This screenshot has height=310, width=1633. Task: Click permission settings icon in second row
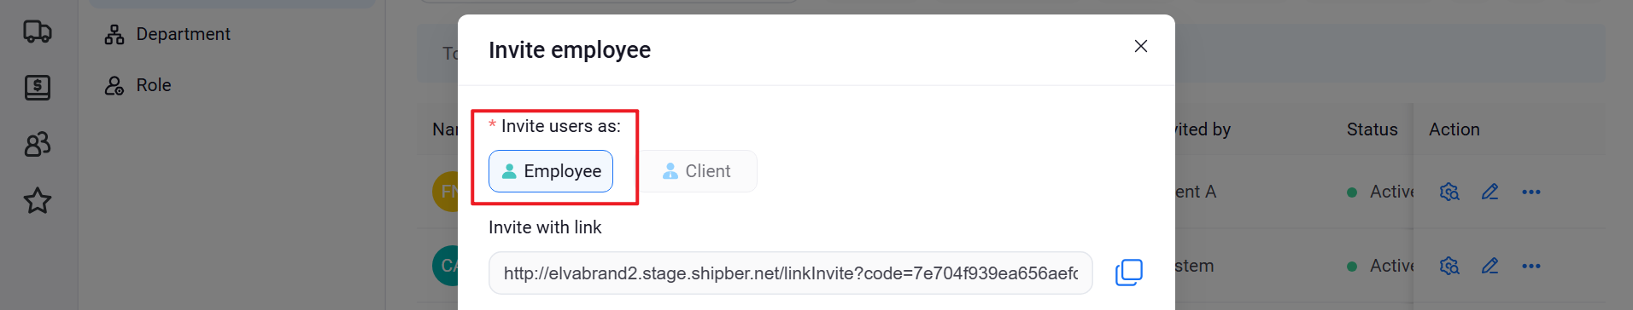(1449, 266)
